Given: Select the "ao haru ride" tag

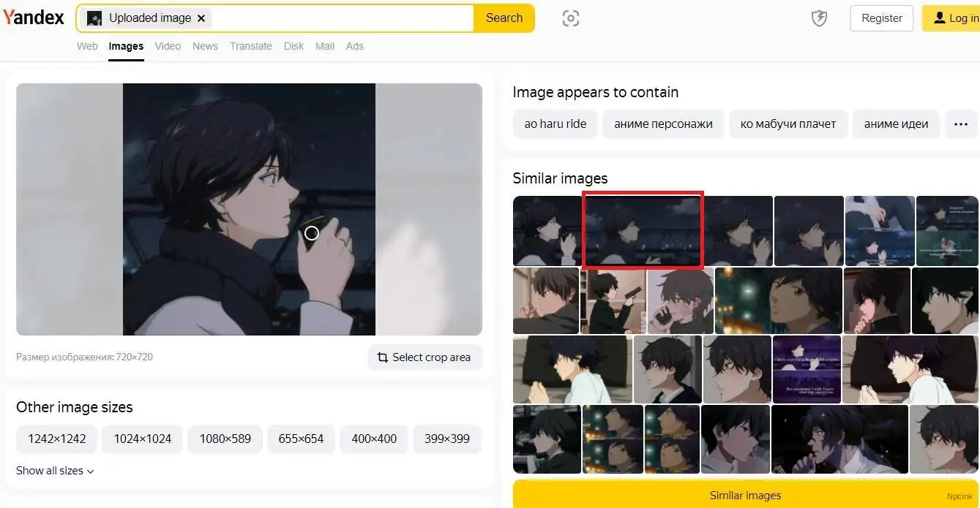Looking at the screenshot, I should pyautogui.click(x=556, y=124).
